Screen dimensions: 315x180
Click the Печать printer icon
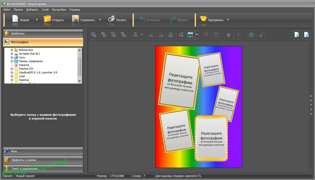[x=111, y=19]
